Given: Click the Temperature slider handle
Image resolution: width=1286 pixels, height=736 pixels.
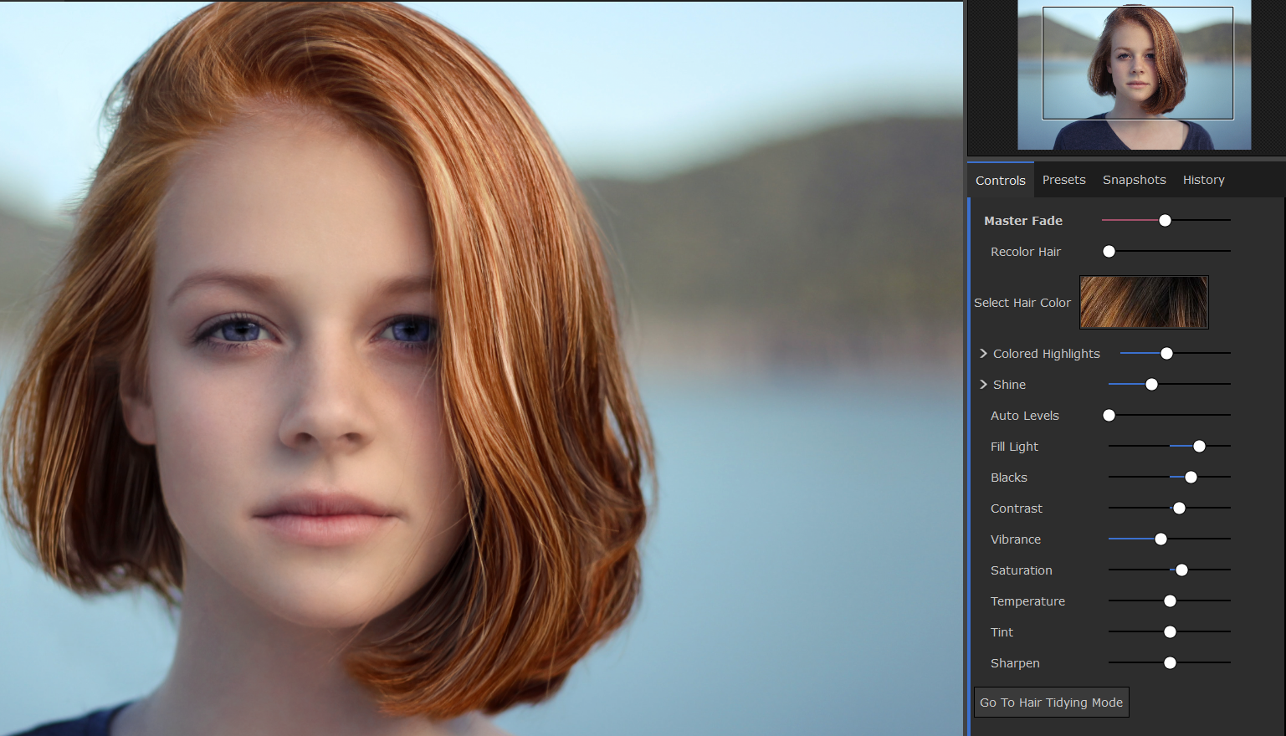Looking at the screenshot, I should 1169,601.
